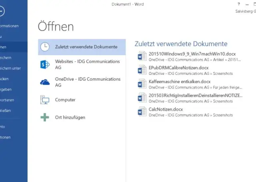
Task: Open CalcNotizen.docx
Action: pos(166,109)
